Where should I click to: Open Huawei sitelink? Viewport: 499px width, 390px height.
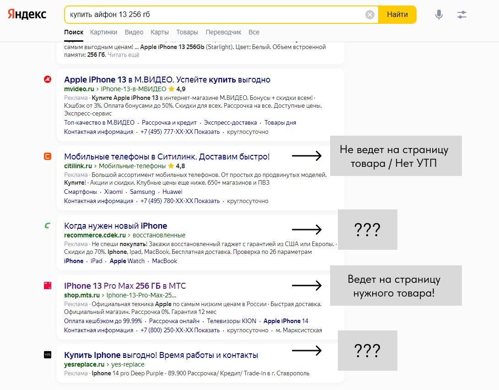172,192
